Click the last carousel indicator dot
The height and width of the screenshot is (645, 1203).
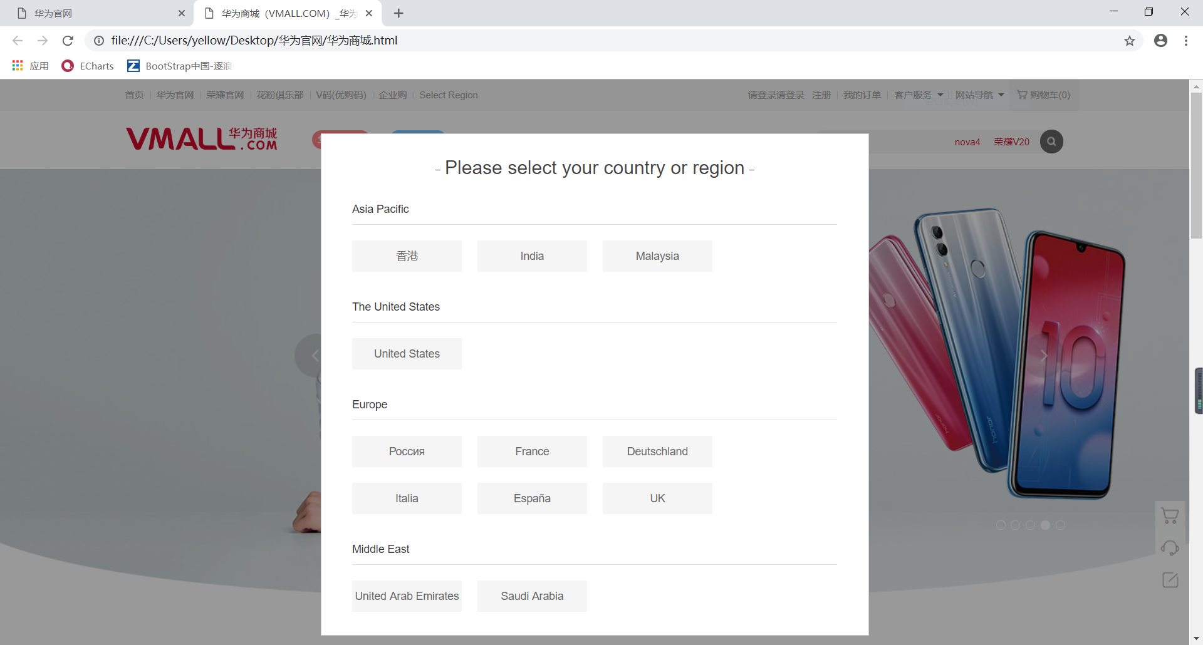pos(1060,525)
